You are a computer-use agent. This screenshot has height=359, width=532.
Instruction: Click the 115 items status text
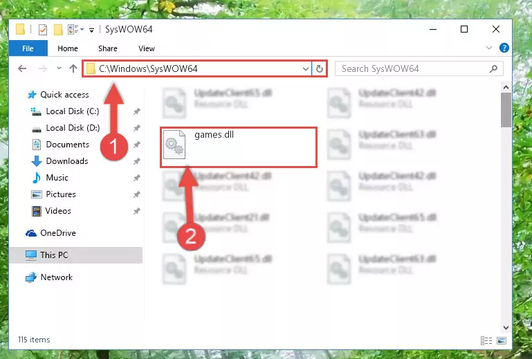[34, 340]
